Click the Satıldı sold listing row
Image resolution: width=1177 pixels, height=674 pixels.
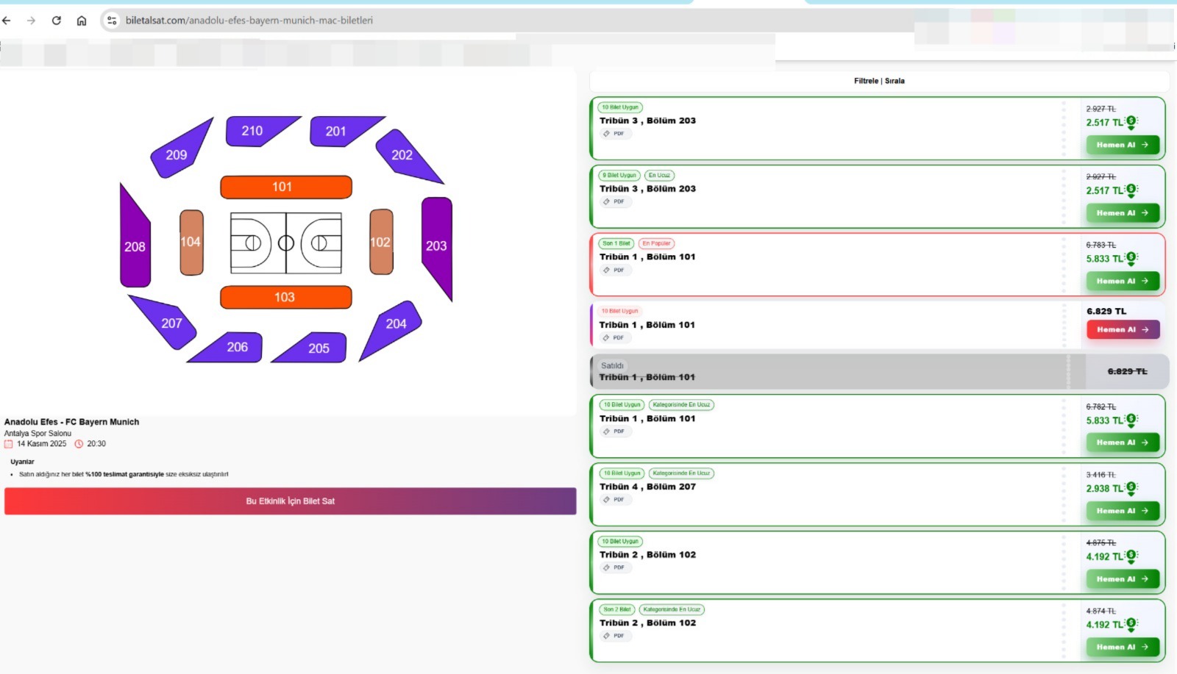click(x=879, y=372)
